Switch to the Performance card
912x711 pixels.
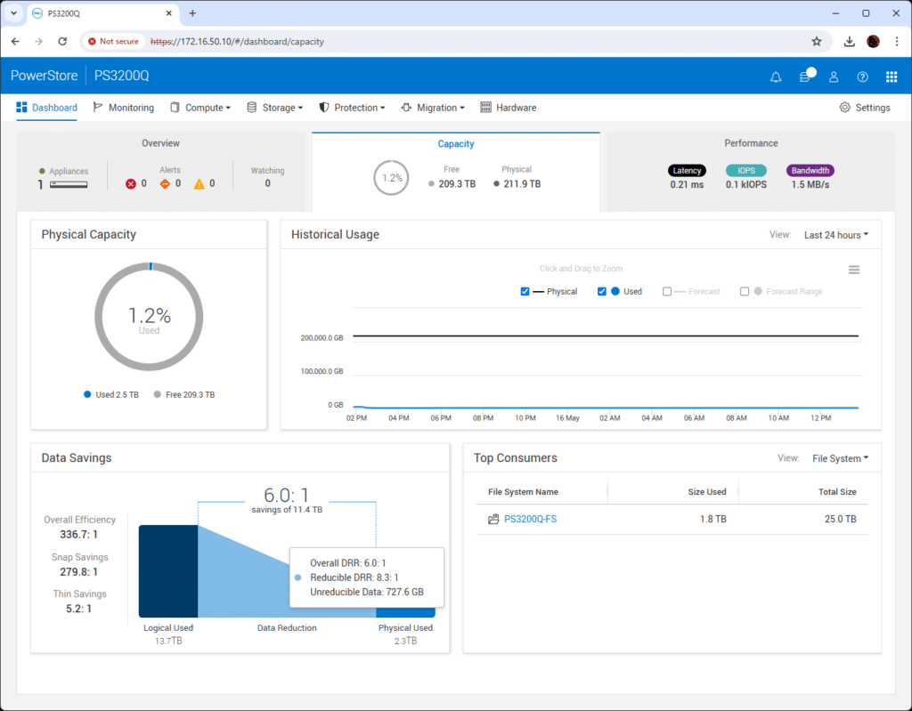751,172
